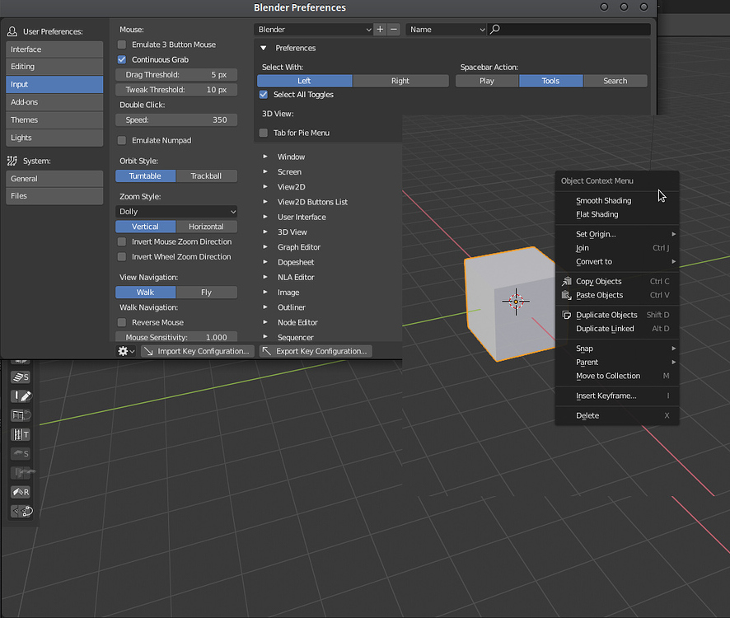Select the R-labeled tool icon in the side toolbar
The image size is (730, 618).
[21, 492]
